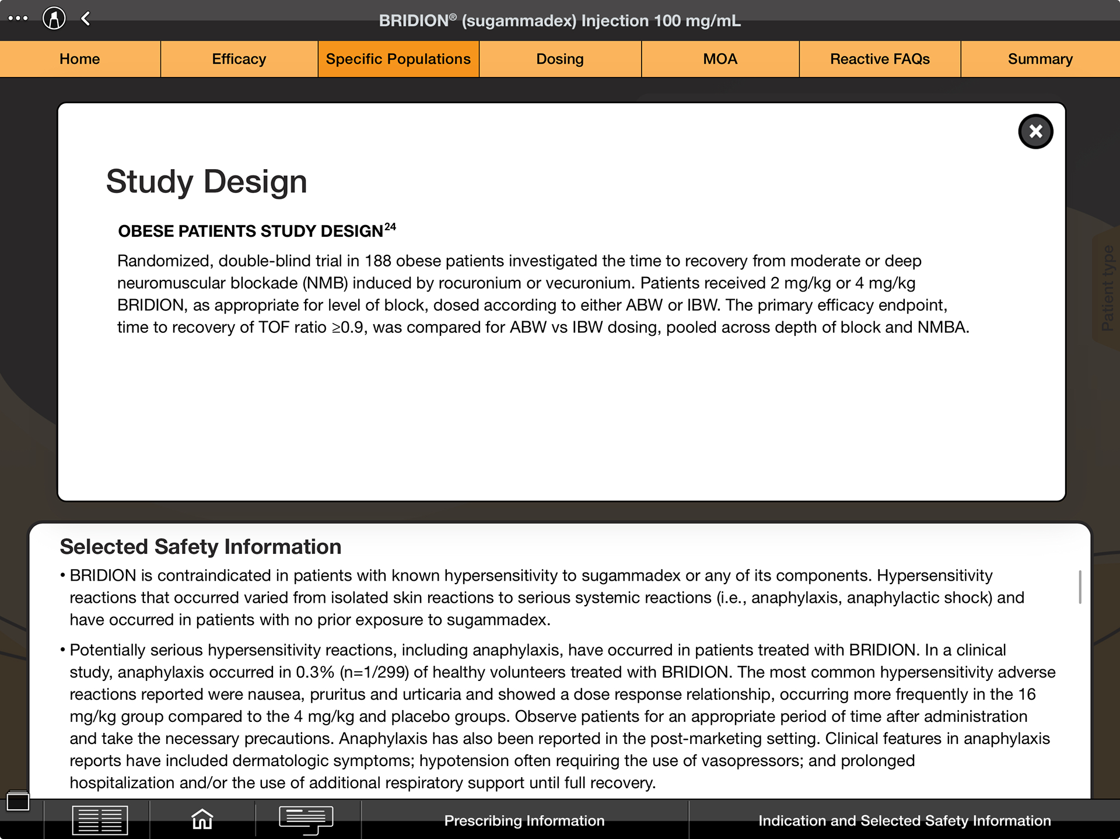1120x839 pixels.
Task: Tap reference superscript 24
Action: [390, 227]
